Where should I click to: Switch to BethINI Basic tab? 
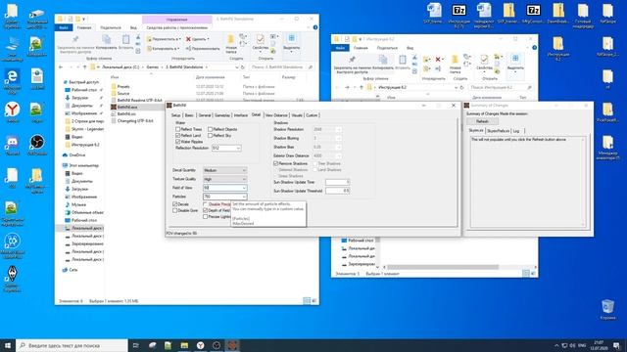[189, 115]
